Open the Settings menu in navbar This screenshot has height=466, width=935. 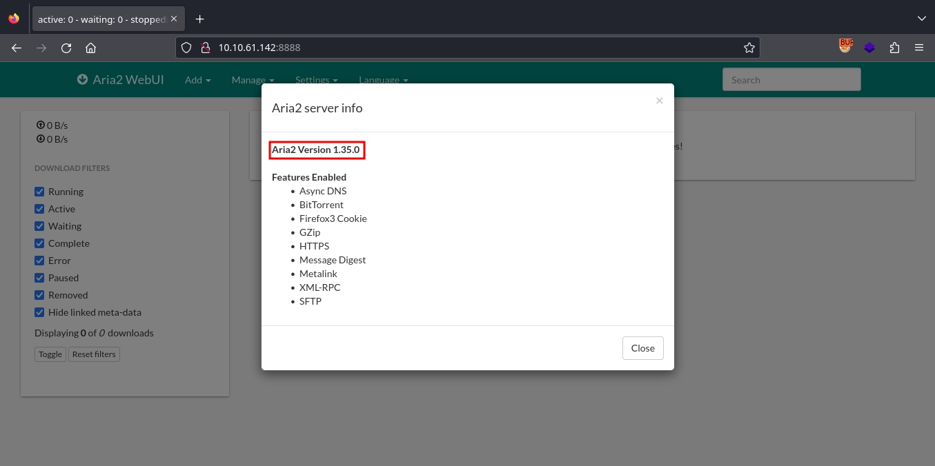pyautogui.click(x=316, y=80)
